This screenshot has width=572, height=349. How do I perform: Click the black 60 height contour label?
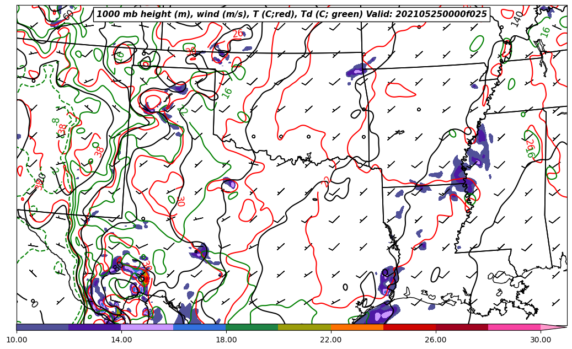[x=68, y=15]
